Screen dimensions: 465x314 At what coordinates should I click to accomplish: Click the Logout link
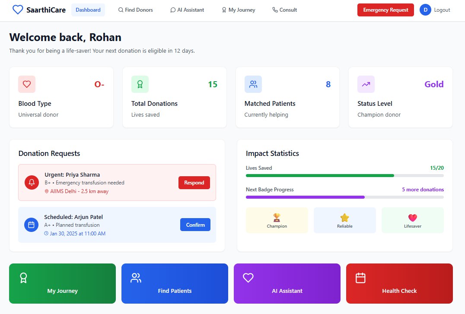click(442, 10)
